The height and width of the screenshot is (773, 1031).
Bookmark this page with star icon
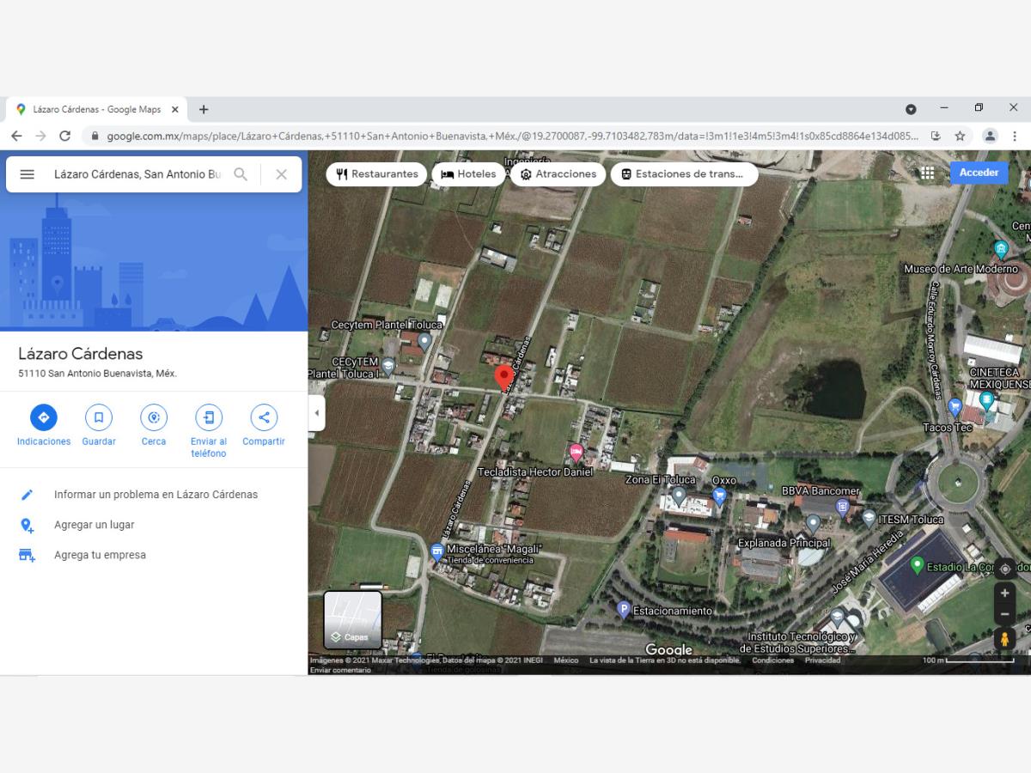tap(960, 136)
